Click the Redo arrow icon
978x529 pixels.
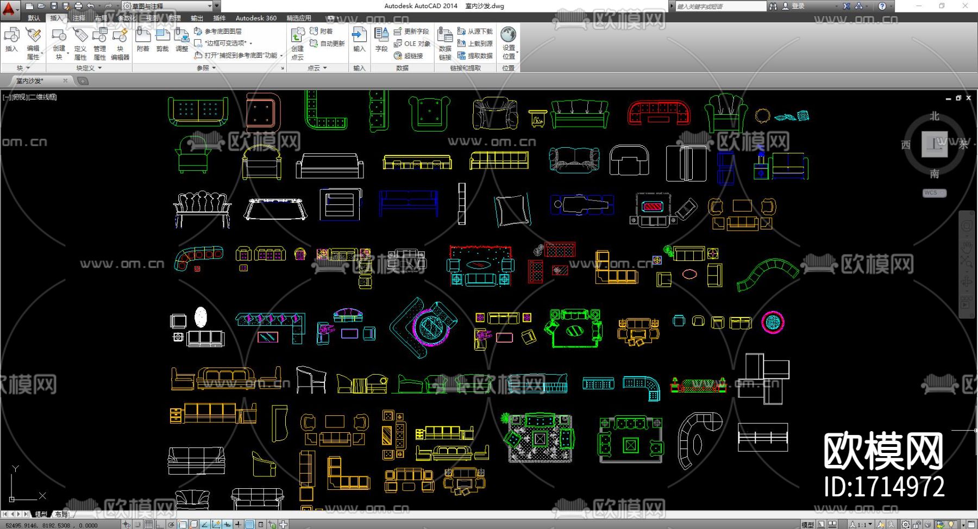click(x=108, y=6)
